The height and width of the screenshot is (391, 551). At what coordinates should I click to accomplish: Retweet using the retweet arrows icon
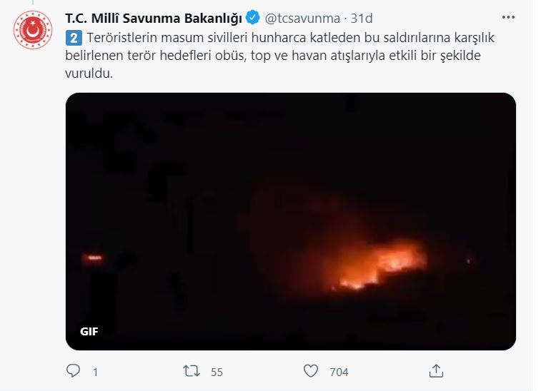click(x=192, y=370)
